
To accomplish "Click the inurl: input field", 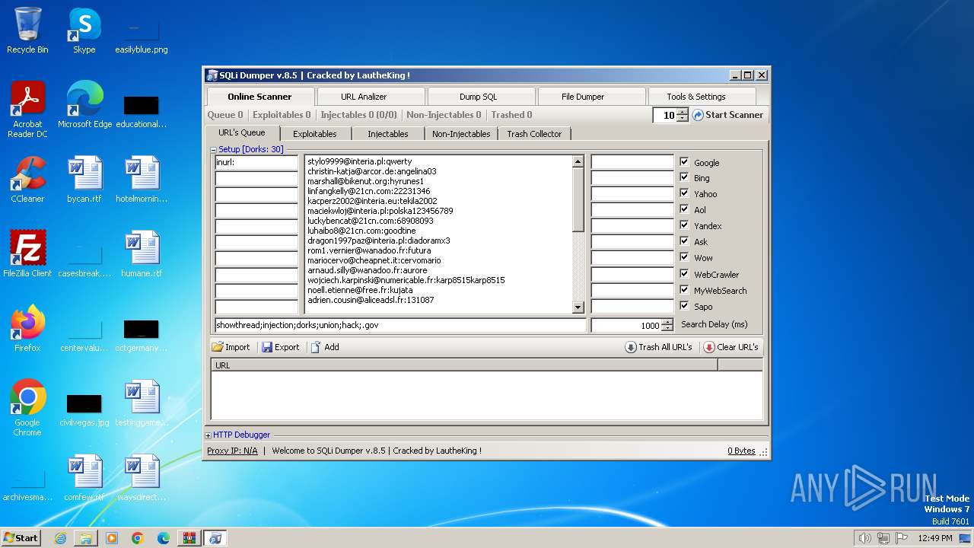I will 256,162.
